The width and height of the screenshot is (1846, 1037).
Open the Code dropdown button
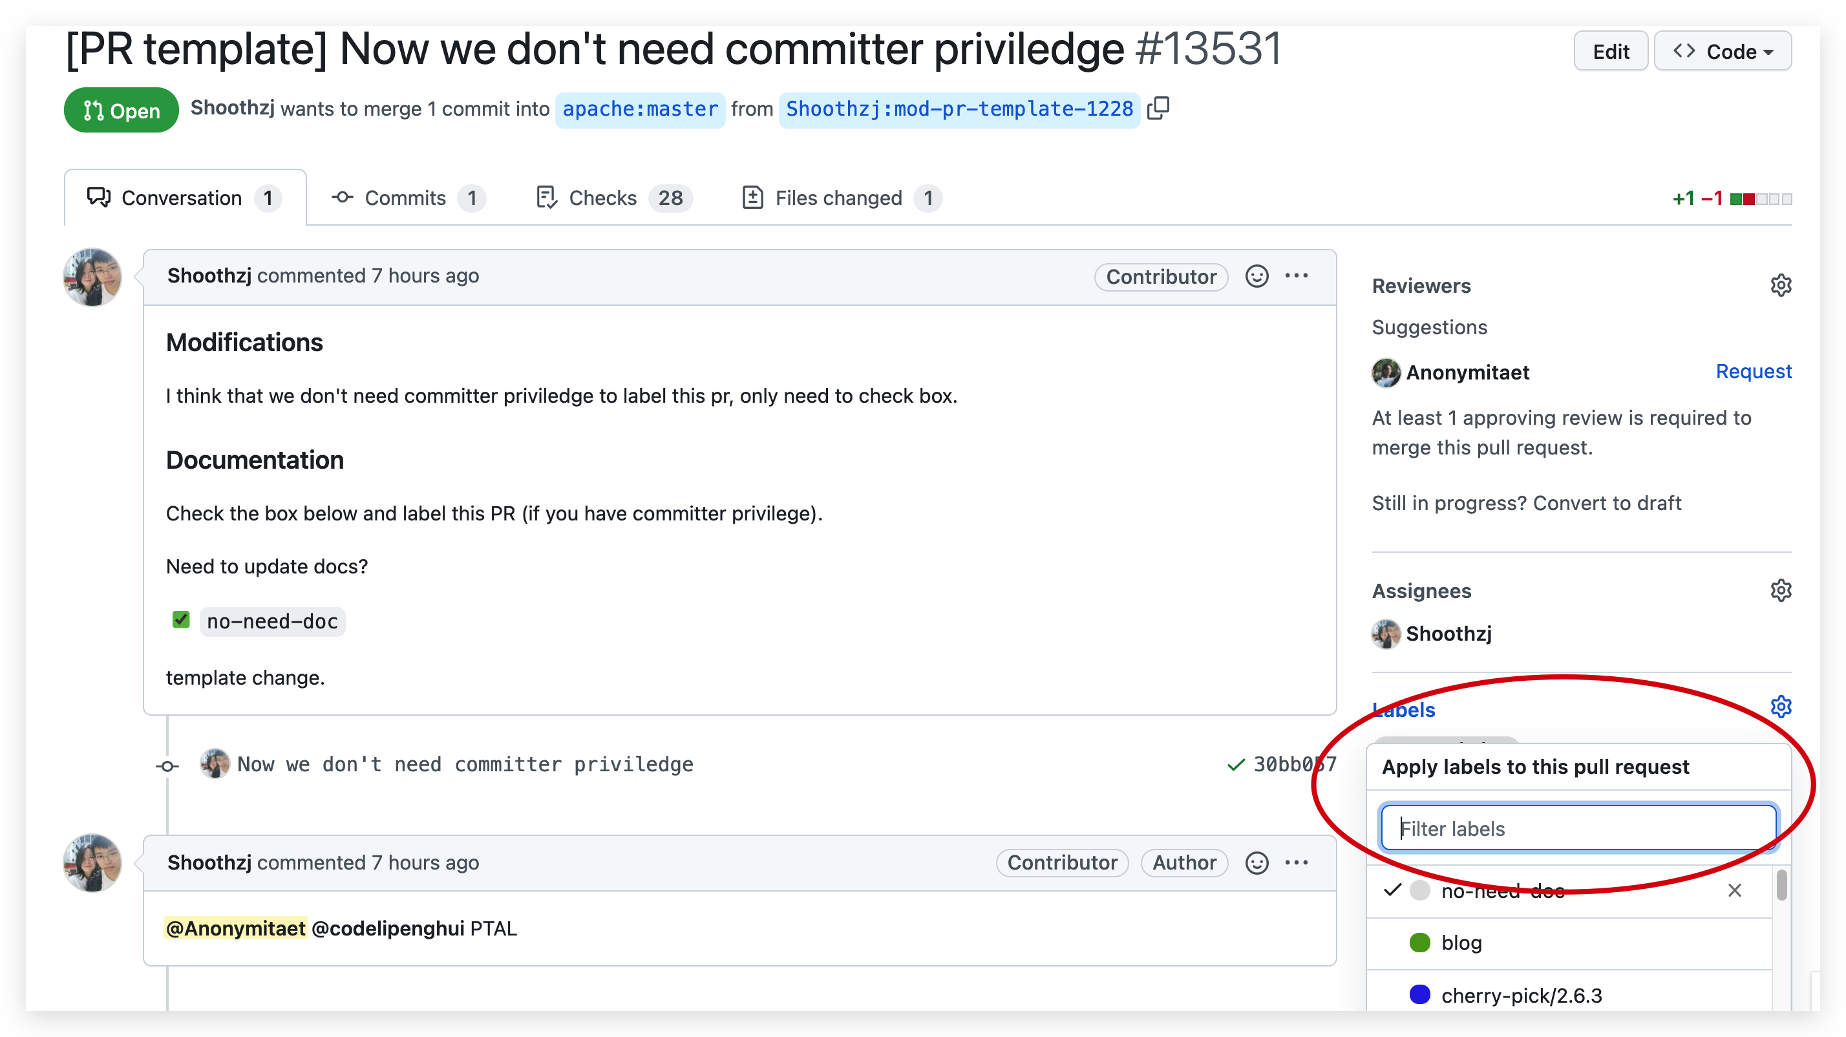click(1722, 52)
